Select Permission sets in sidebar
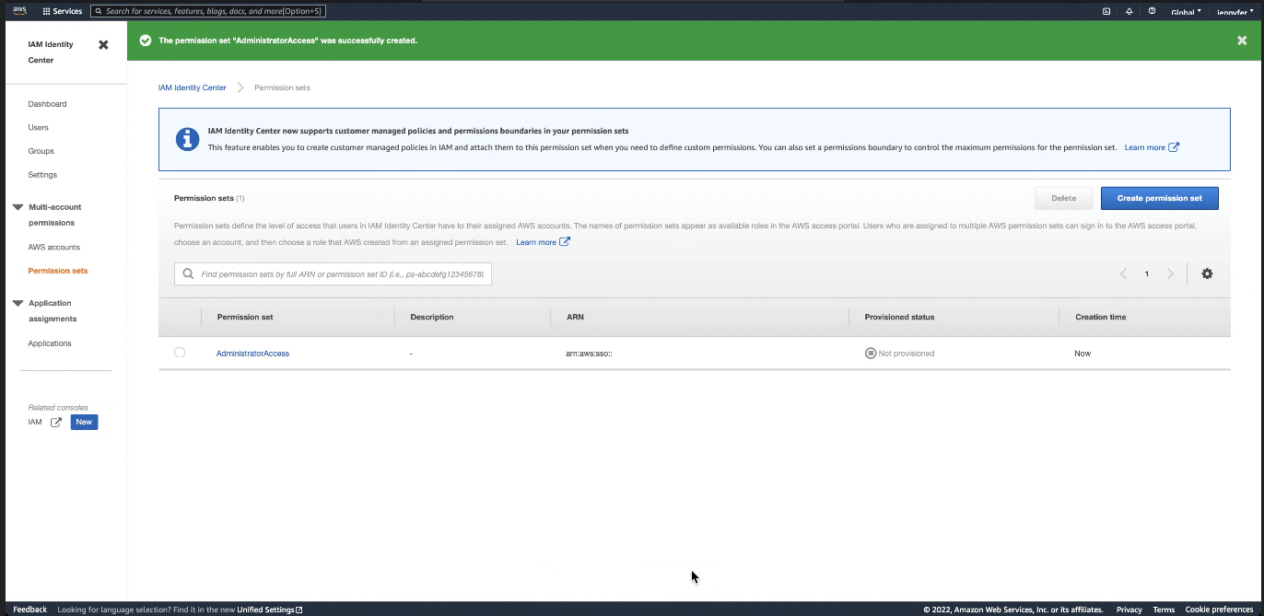The width and height of the screenshot is (1264, 616). (x=58, y=271)
